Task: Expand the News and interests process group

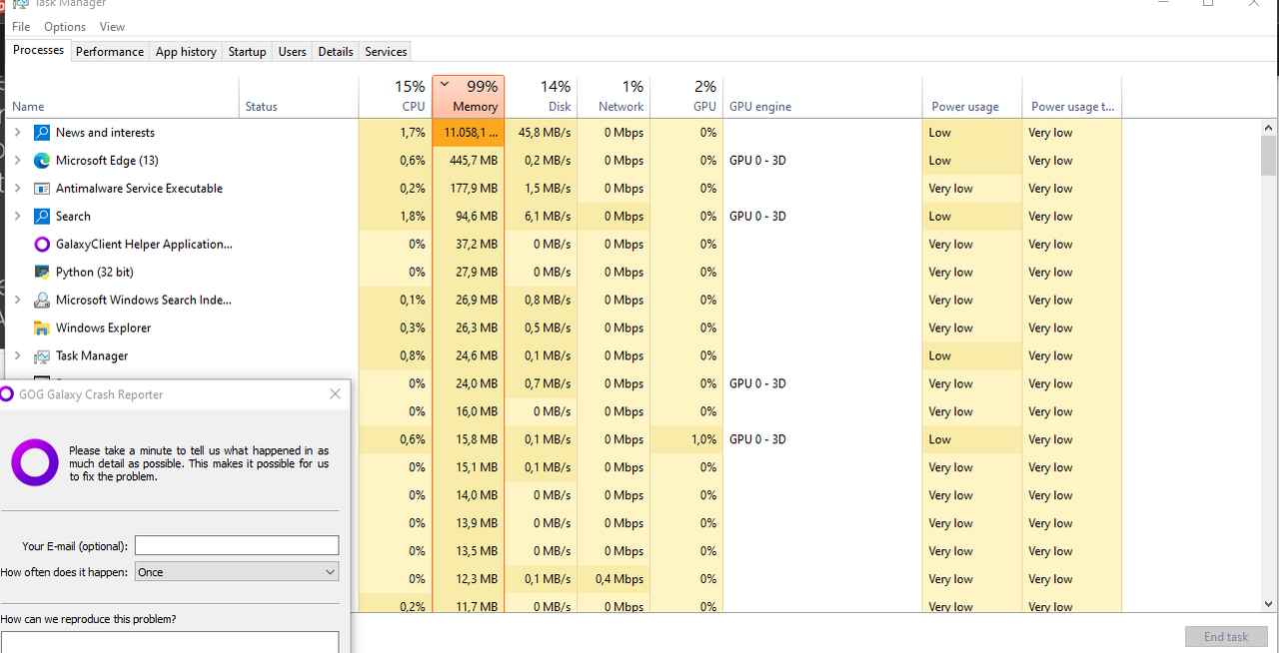Action: pyautogui.click(x=17, y=133)
